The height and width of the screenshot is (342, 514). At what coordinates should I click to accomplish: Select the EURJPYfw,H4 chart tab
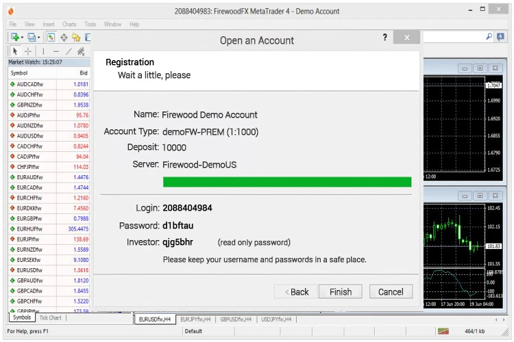[x=195, y=319]
